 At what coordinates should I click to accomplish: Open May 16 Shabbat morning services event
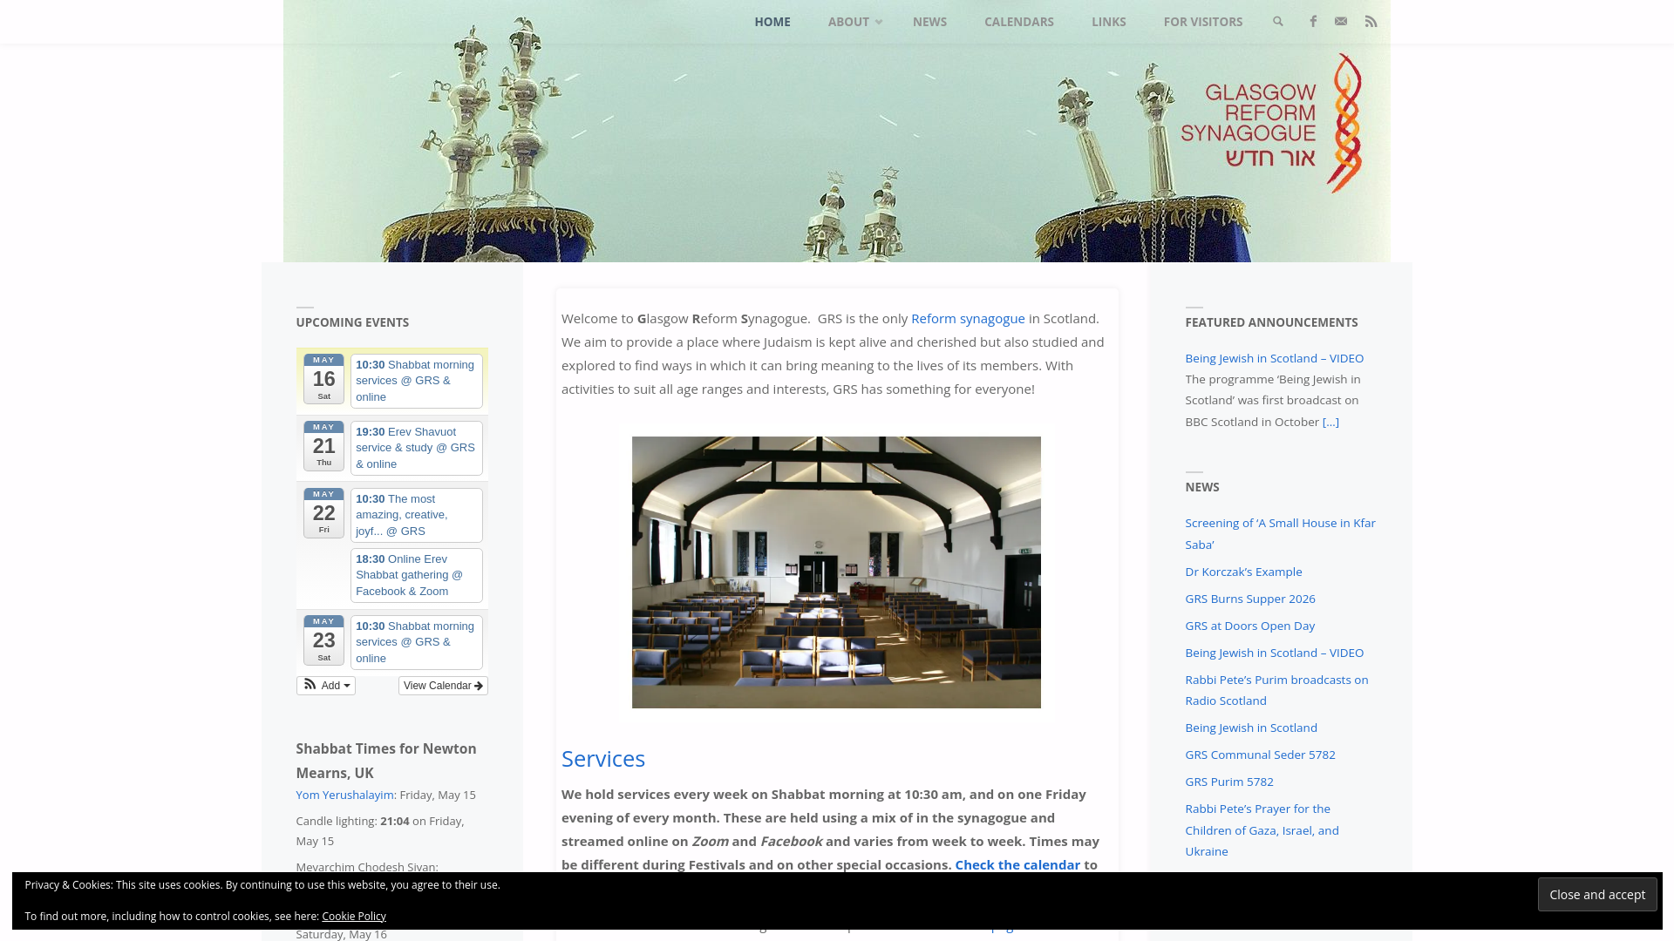click(x=417, y=381)
